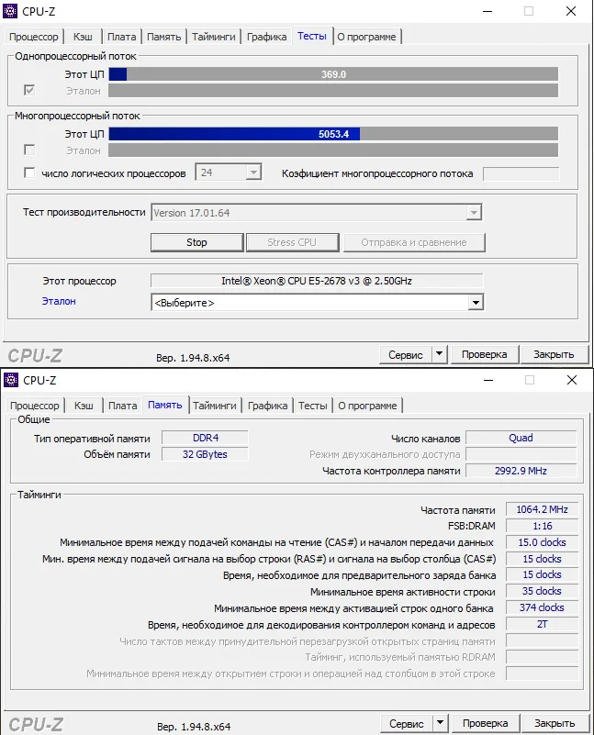Image resolution: width=594 pixels, height=735 pixels.
Task: Open the Кэш tab in the top window
Action: (x=83, y=37)
